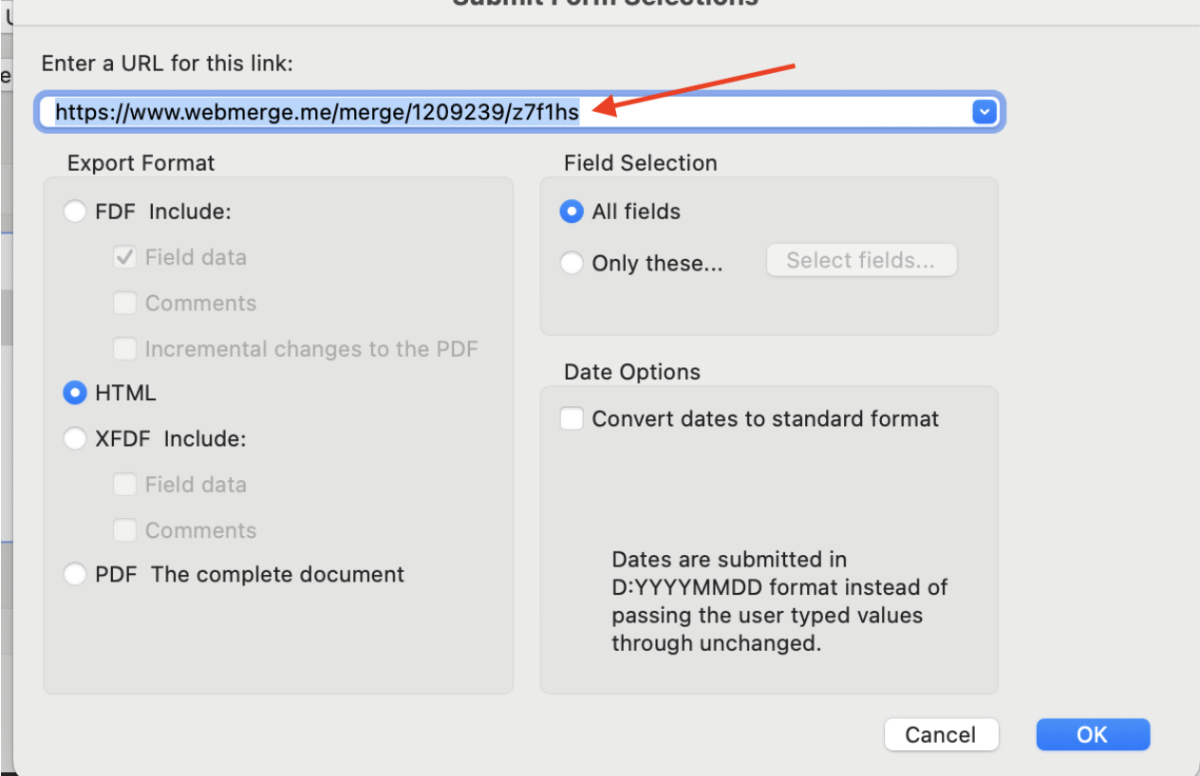Select PDF The complete document option
Image resolution: width=1200 pixels, height=776 pixels.
point(75,575)
